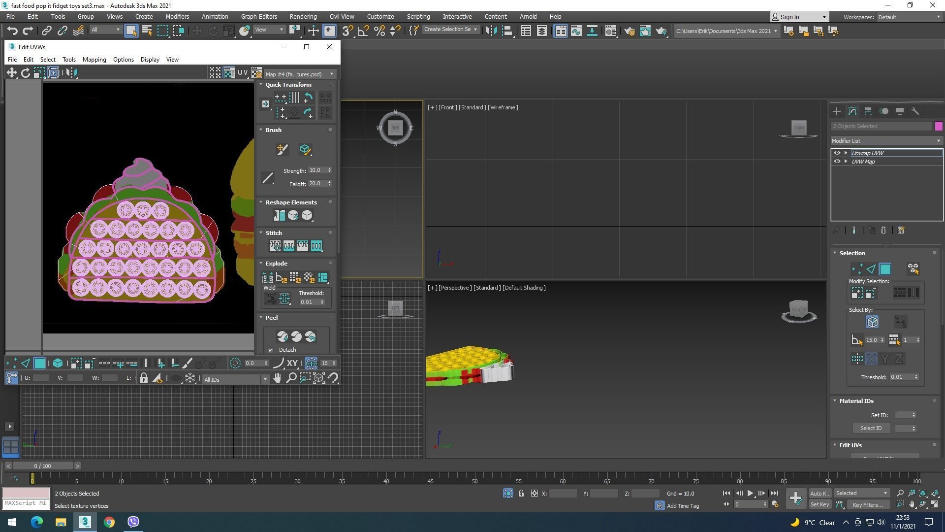
Task: Click the Quick Peel icon in Peel rollout
Action: pyautogui.click(x=283, y=337)
